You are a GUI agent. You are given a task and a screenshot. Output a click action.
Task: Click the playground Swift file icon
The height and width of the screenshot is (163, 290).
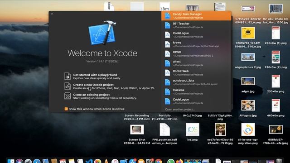pos(68,76)
